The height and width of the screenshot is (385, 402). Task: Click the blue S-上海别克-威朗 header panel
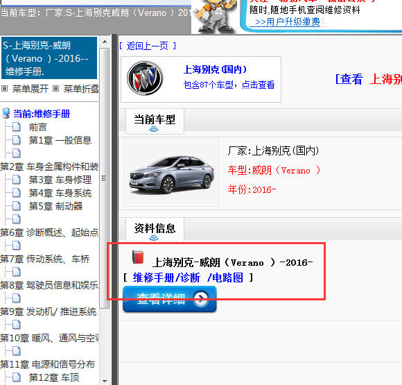click(49, 58)
